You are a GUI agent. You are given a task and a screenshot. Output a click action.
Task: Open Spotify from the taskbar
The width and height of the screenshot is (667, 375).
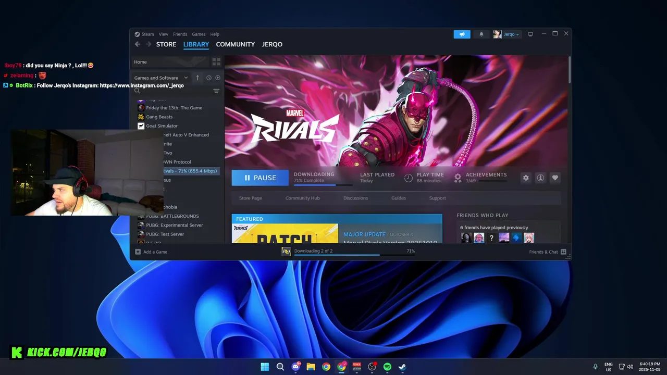(x=387, y=367)
